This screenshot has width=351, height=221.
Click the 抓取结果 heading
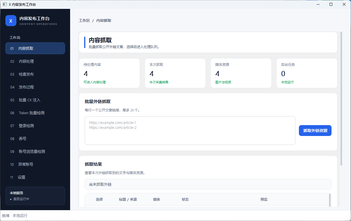coord(93,164)
